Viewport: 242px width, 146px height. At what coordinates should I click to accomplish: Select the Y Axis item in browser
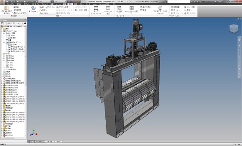click(x=10, y=65)
